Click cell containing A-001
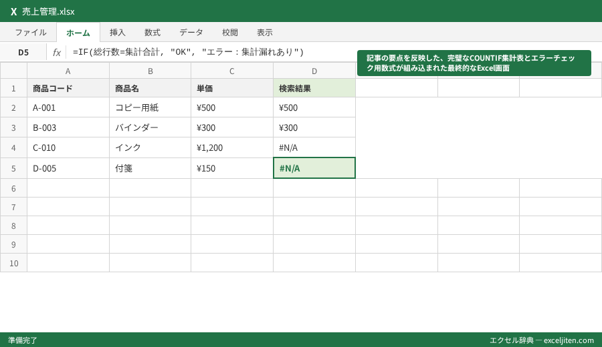Viewport: 602px width, 347px height. click(x=68, y=107)
